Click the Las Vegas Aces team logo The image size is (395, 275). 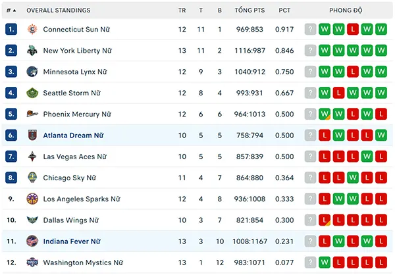pyautogui.click(x=32, y=157)
